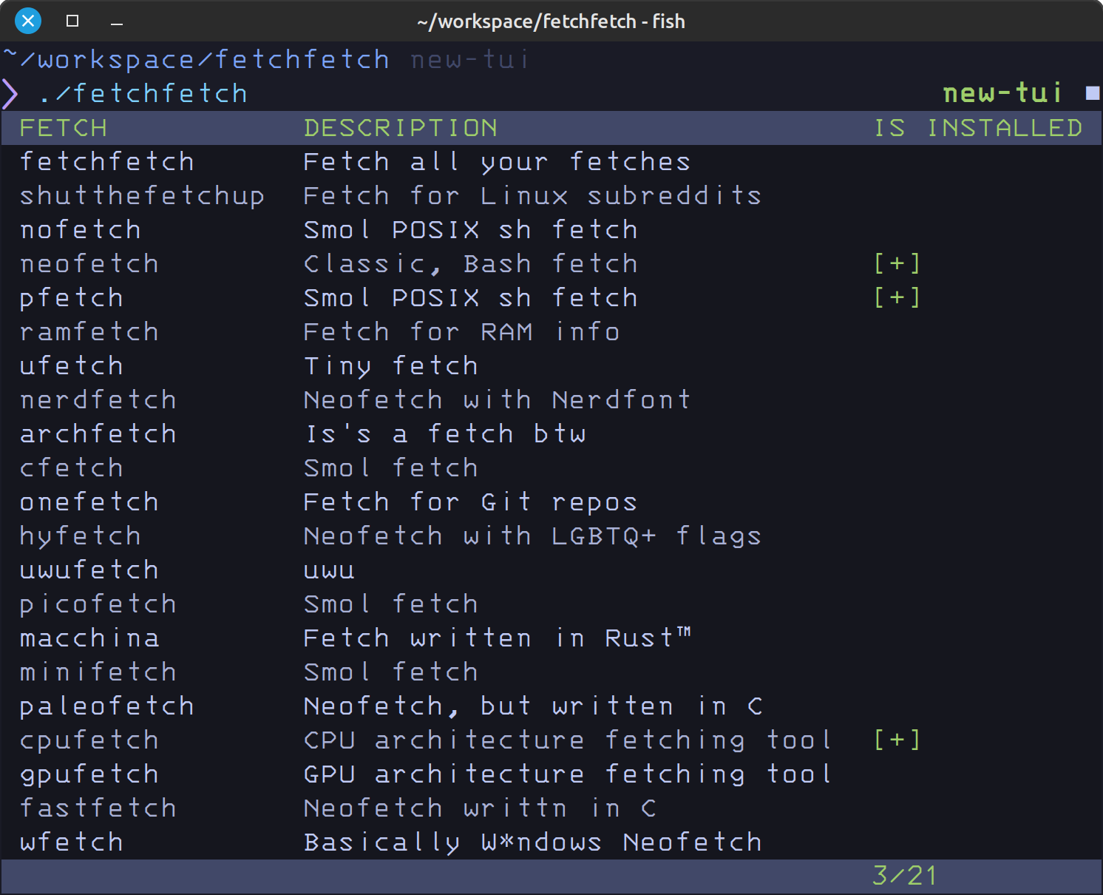Select the archfetch entry
The width and height of the screenshot is (1103, 895).
pos(98,434)
